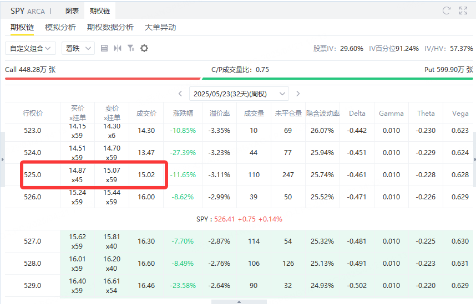
Task: Sort by 溢价率 column header
Action: [220, 114]
